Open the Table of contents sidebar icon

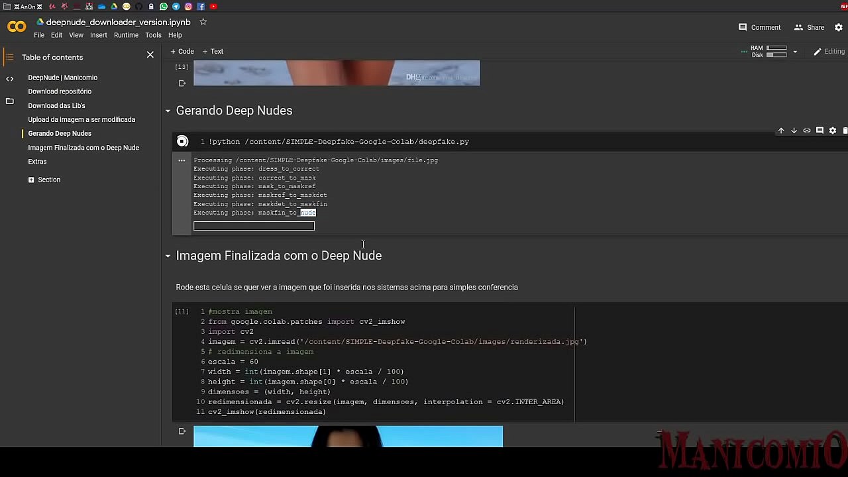click(x=9, y=57)
